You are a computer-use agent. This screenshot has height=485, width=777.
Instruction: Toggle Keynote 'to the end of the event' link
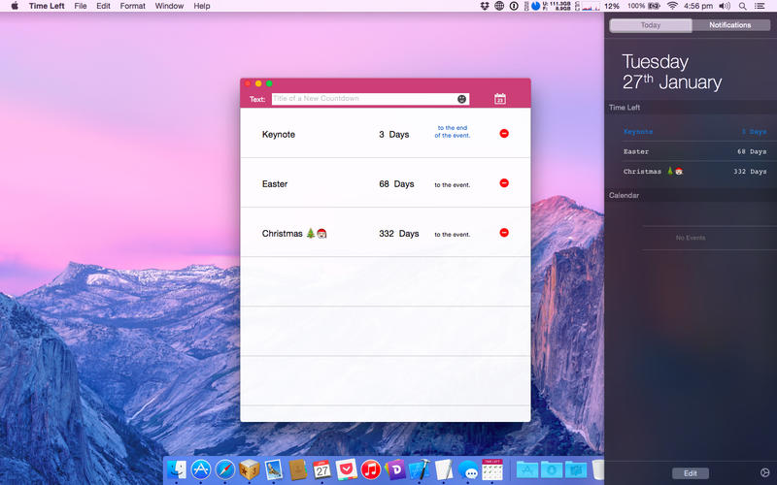pos(453,131)
